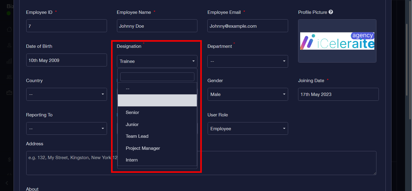This screenshot has height=191, width=412.
Task: Expand the Department dropdown
Action: (247, 61)
